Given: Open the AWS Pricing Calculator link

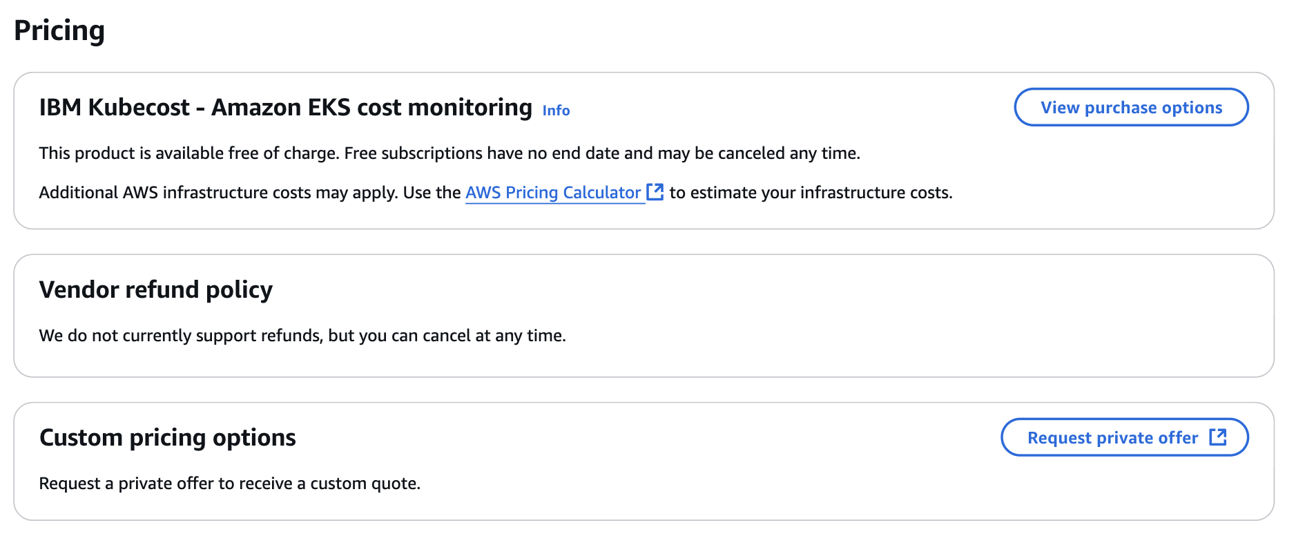Looking at the screenshot, I should 553,193.
